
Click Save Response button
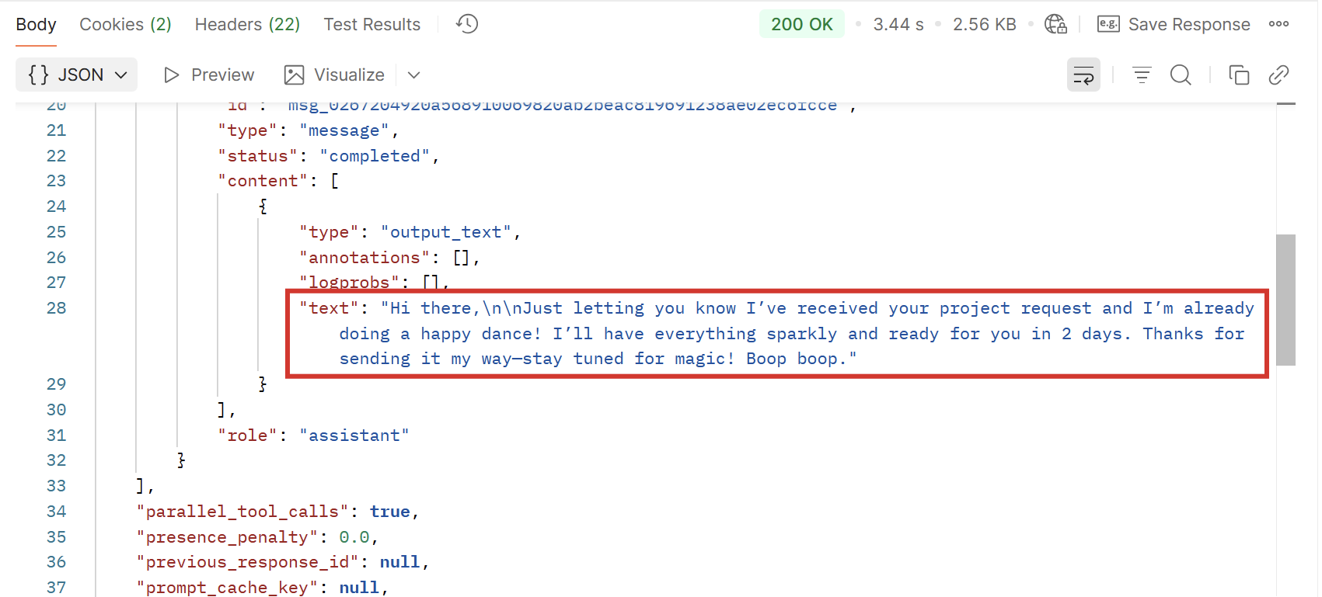click(1174, 24)
